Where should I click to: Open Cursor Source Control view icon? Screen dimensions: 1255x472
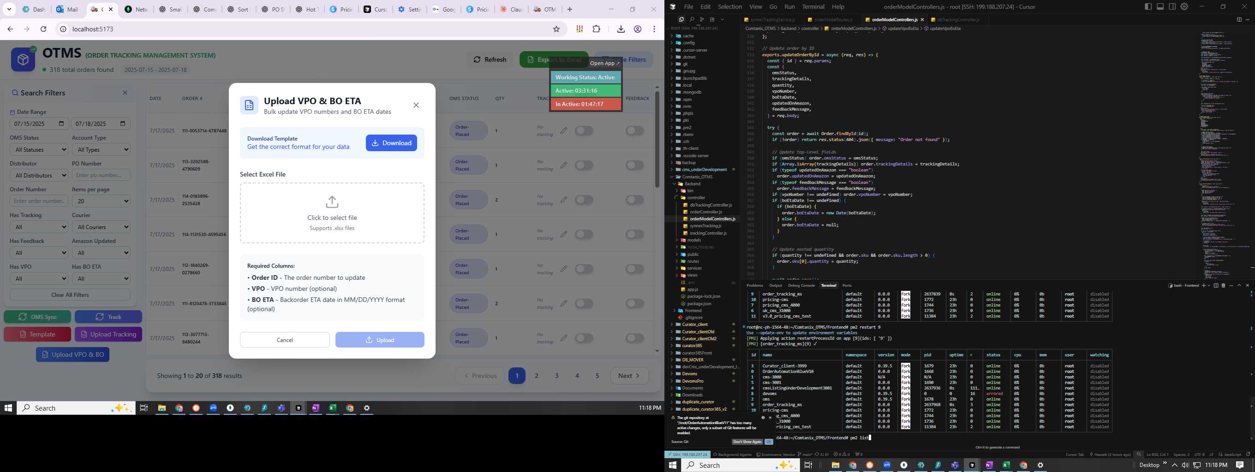(701, 19)
